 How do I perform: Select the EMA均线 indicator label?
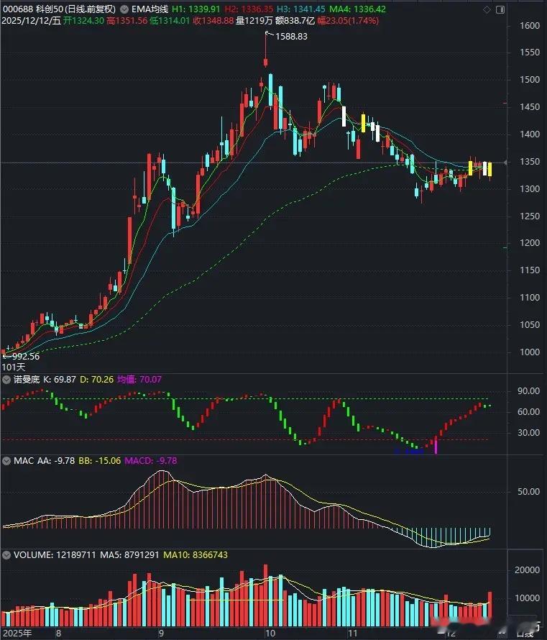[150, 9]
